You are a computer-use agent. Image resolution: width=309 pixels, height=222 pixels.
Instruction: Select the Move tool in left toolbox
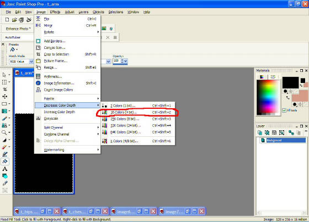coord(5,96)
